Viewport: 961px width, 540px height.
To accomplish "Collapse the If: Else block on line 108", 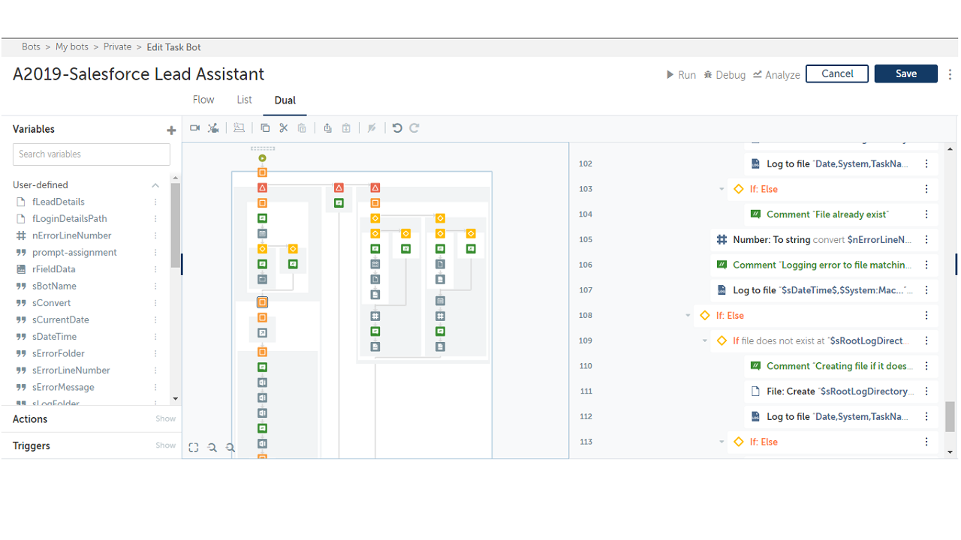I will (688, 316).
